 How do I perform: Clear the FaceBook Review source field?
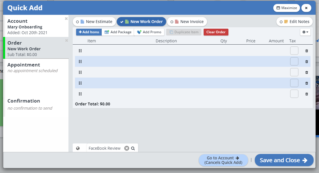127,148
